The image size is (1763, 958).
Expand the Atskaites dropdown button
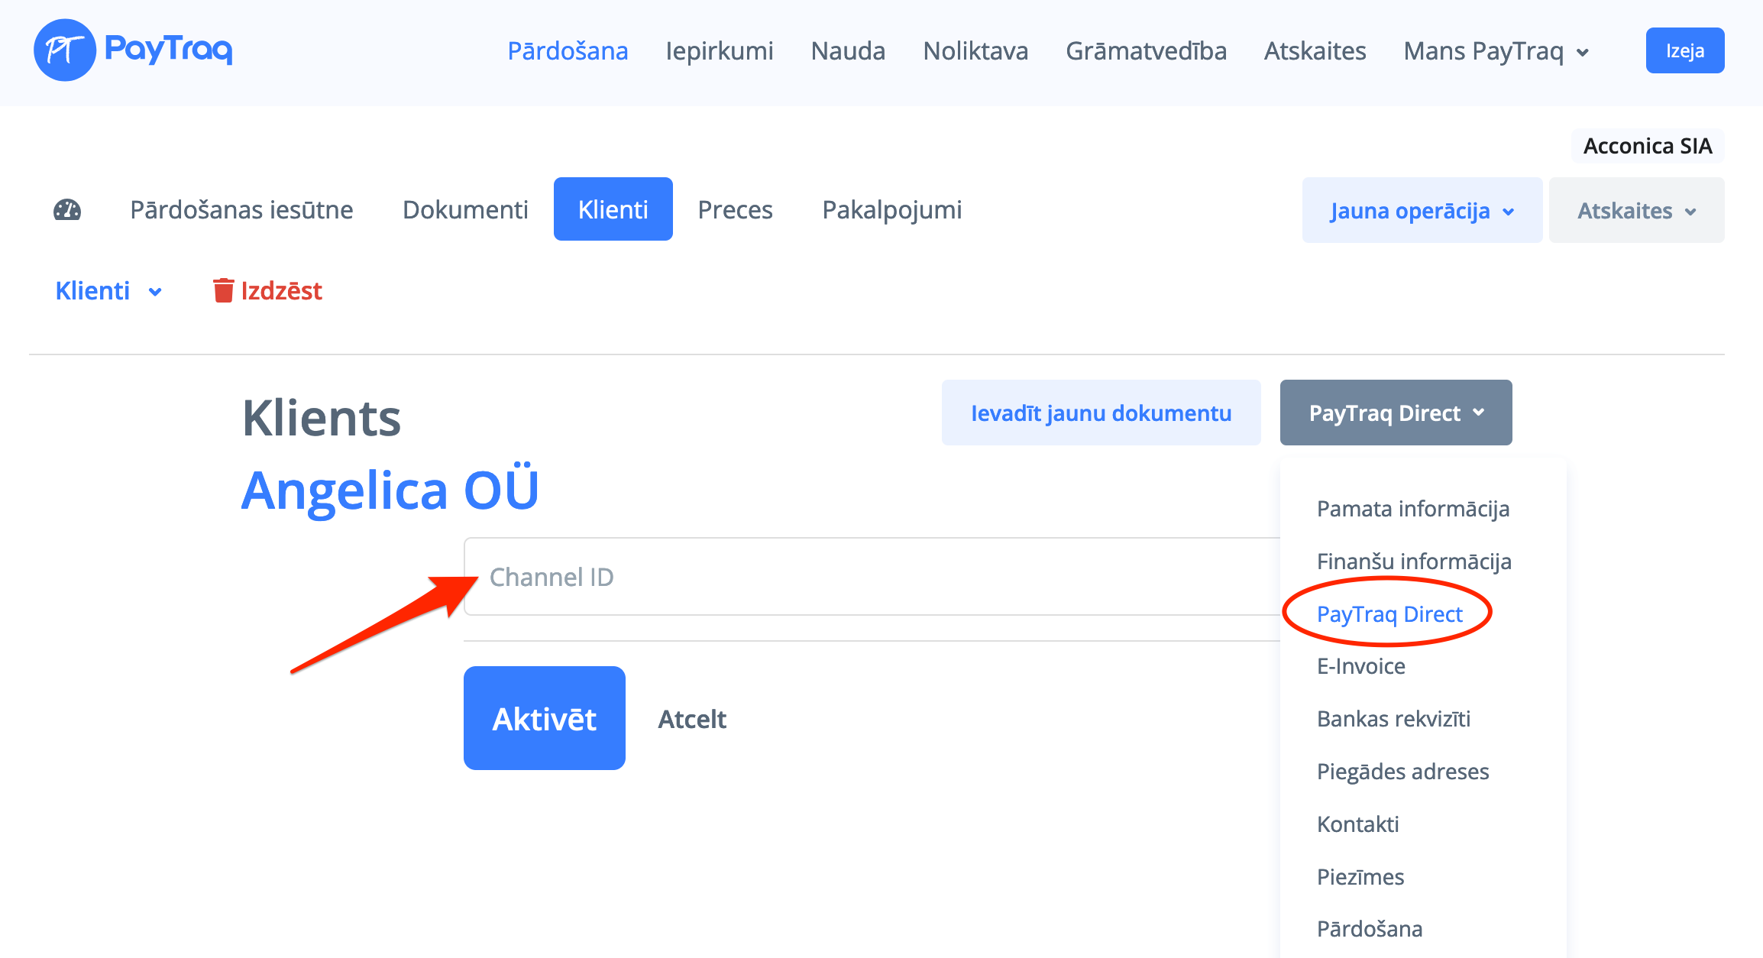1635,211
